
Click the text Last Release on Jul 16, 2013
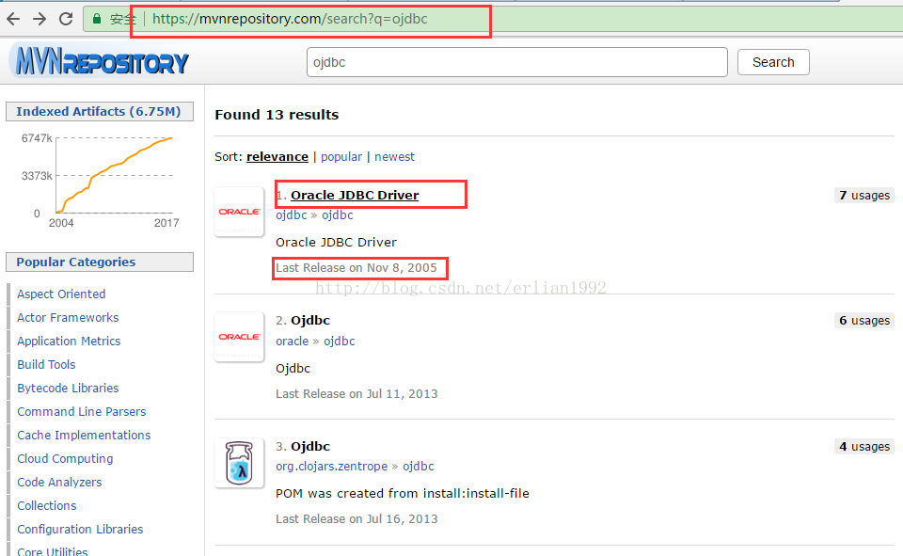coord(356,519)
